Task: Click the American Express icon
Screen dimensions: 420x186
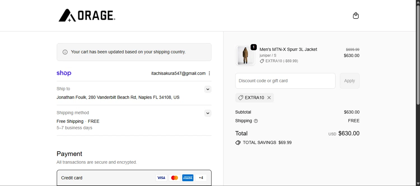Action: (188, 178)
